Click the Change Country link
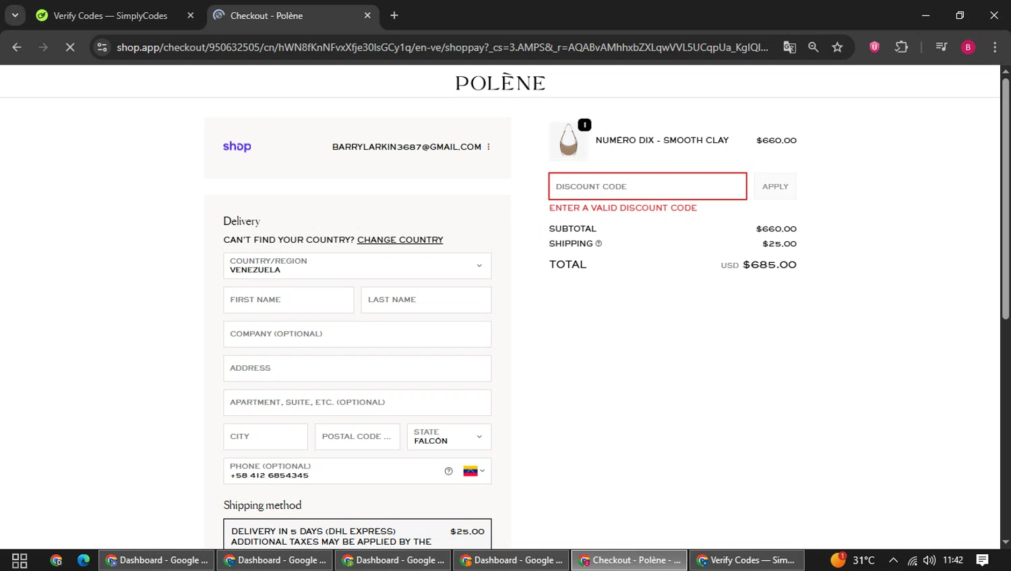This screenshot has height=571, width=1011. pyautogui.click(x=400, y=240)
